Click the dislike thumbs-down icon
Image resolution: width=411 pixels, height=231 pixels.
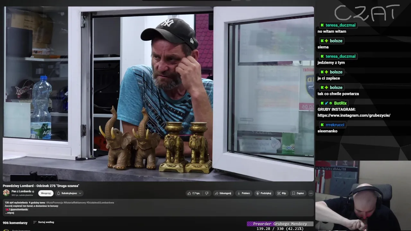[x=207, y=193]
